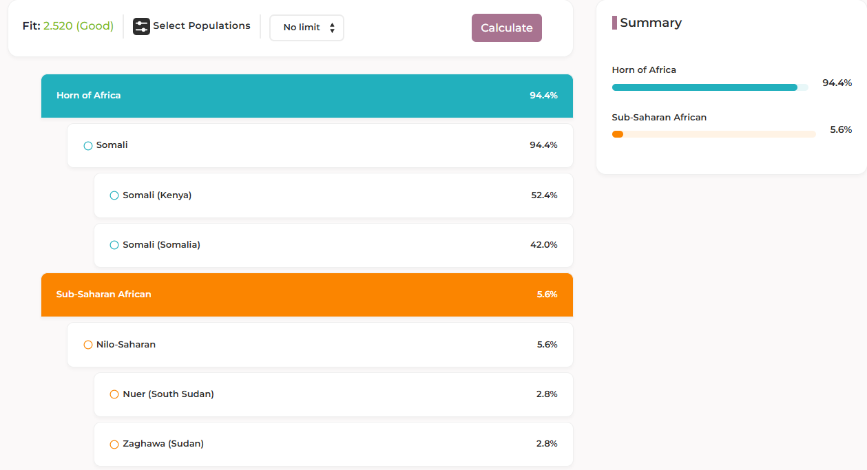Collapse the Sub-Saharan African header
This screenshot has height=470, width=867.
(306, 295)
